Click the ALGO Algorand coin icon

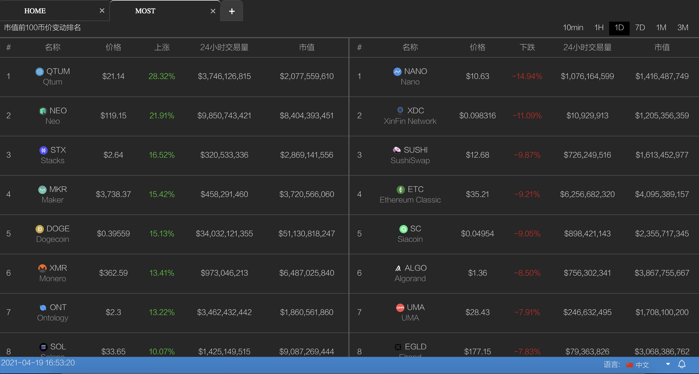click(398, 268)
